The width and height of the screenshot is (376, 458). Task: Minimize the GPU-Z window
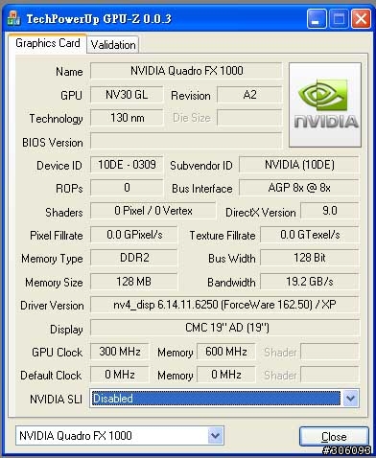317,19
